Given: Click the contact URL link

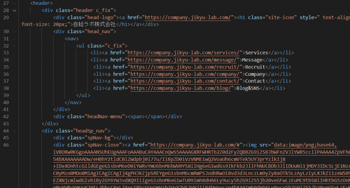Looking at the screenshot, I should [186, 81].
